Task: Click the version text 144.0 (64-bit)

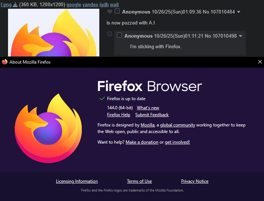Action: coord(120,108)
